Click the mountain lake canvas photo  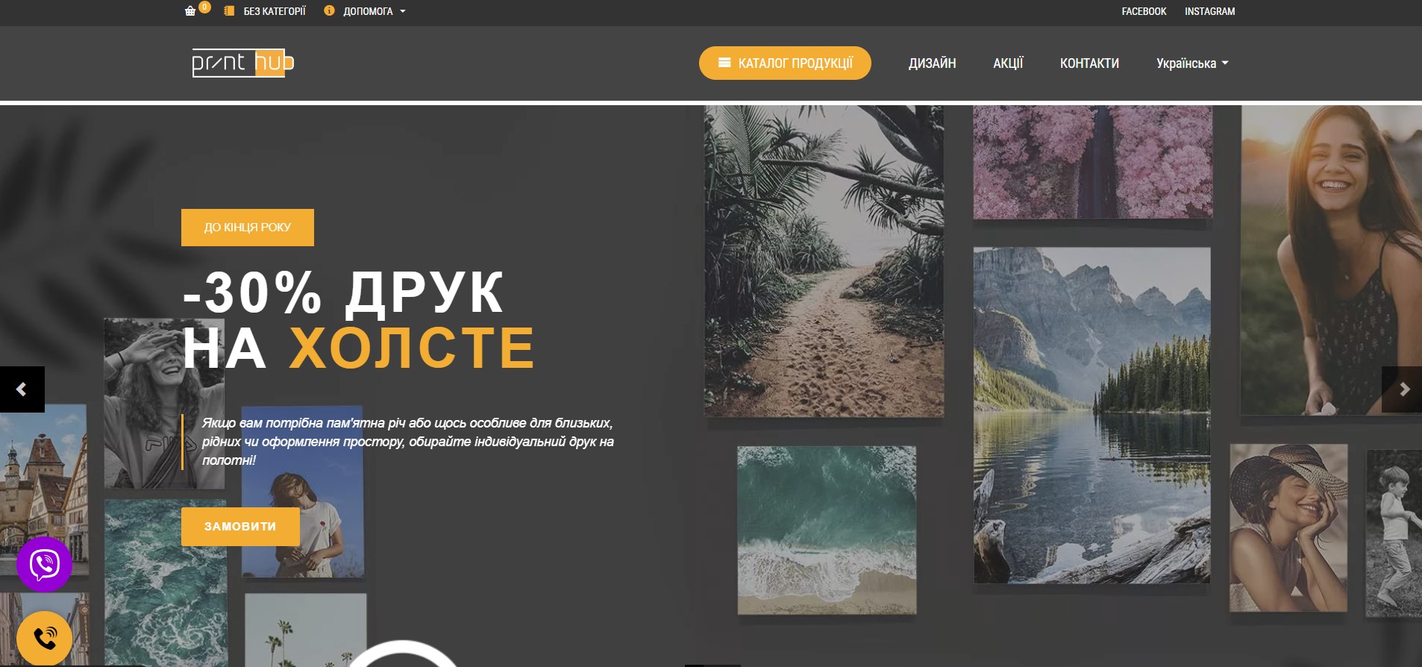pos(1091,415)
